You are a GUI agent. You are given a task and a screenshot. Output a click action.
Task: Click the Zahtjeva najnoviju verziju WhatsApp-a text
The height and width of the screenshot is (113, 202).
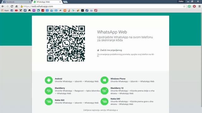coord(100,110)
